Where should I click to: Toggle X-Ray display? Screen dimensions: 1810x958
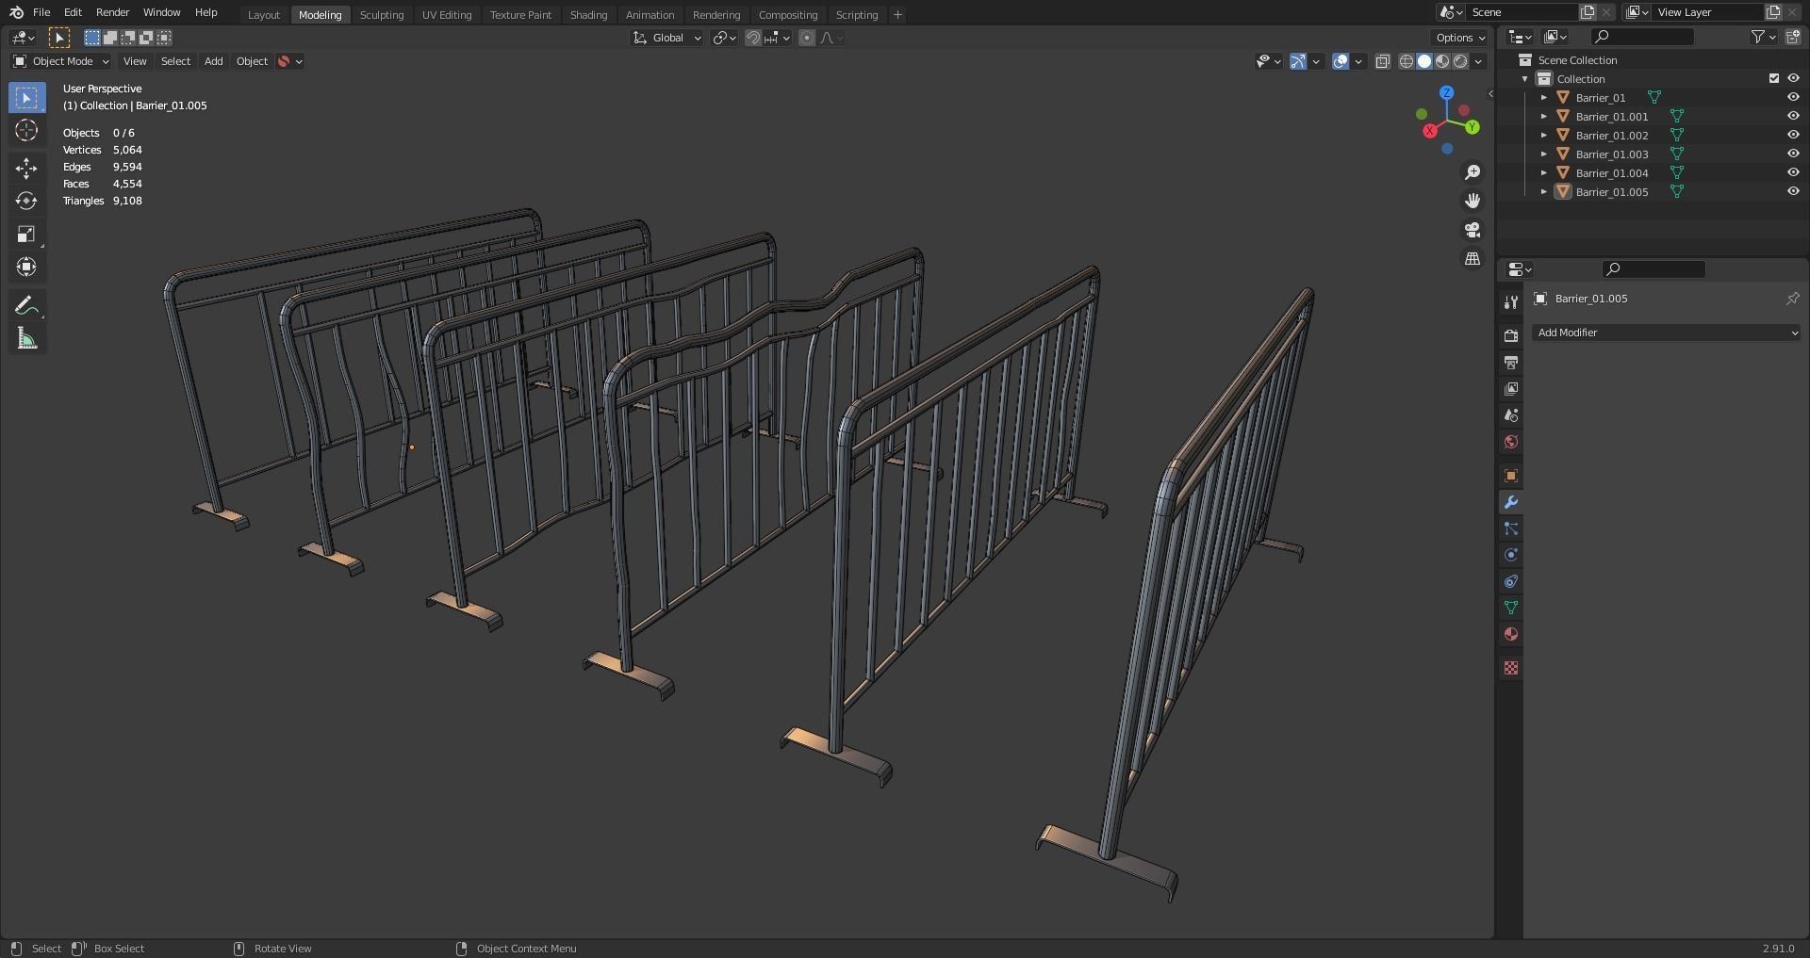point(1383,61)
